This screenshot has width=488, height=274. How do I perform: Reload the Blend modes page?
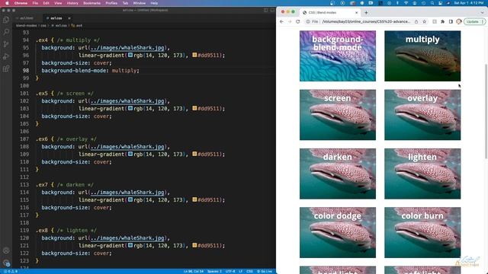point(298,22)
